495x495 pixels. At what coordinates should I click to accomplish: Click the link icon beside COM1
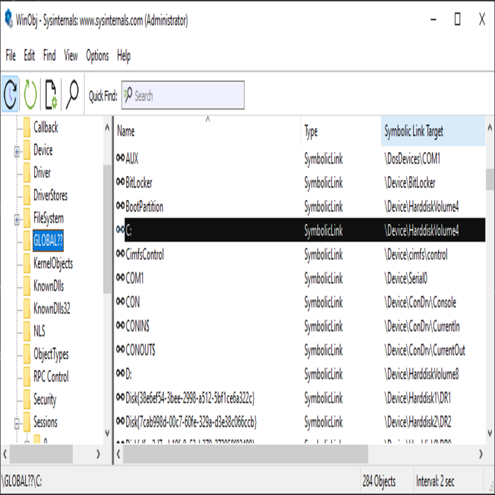tap(121, 277)
